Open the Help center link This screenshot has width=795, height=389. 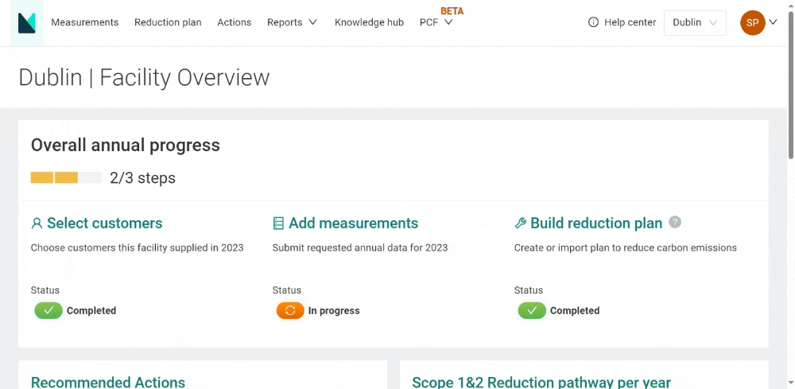coord(630,22)
